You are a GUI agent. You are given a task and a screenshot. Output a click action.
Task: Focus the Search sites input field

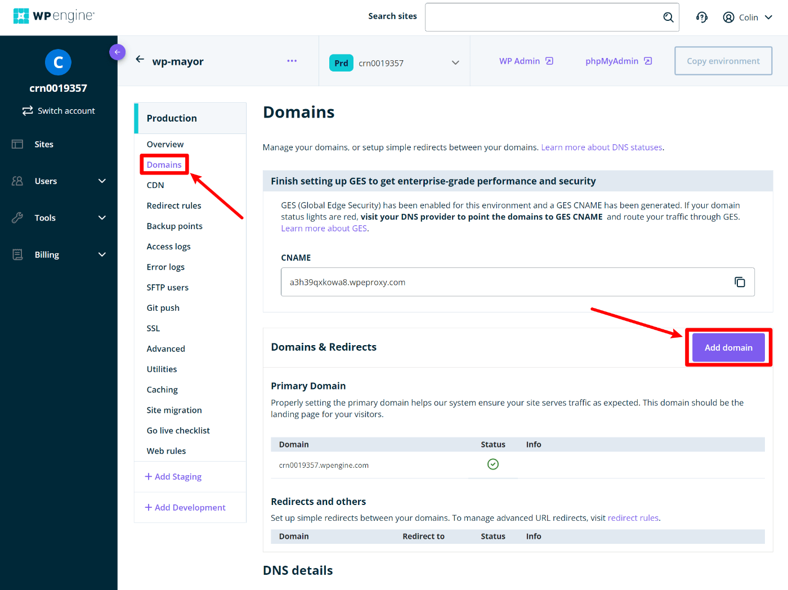coord(552,17)
